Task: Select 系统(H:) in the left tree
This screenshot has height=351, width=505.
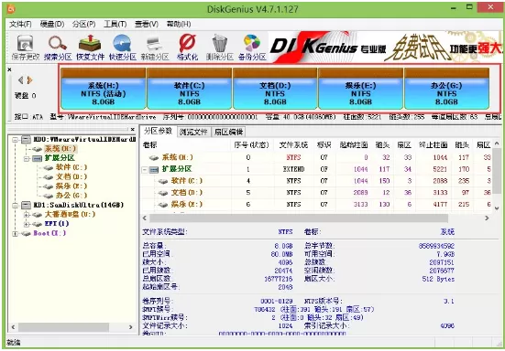Action: (60, 149)
